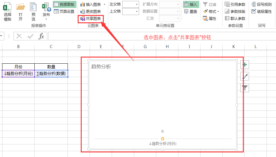Select the 插入 insert mode
Image resolution: width=276 pixels, height=157 pixels.
[191, 4]
